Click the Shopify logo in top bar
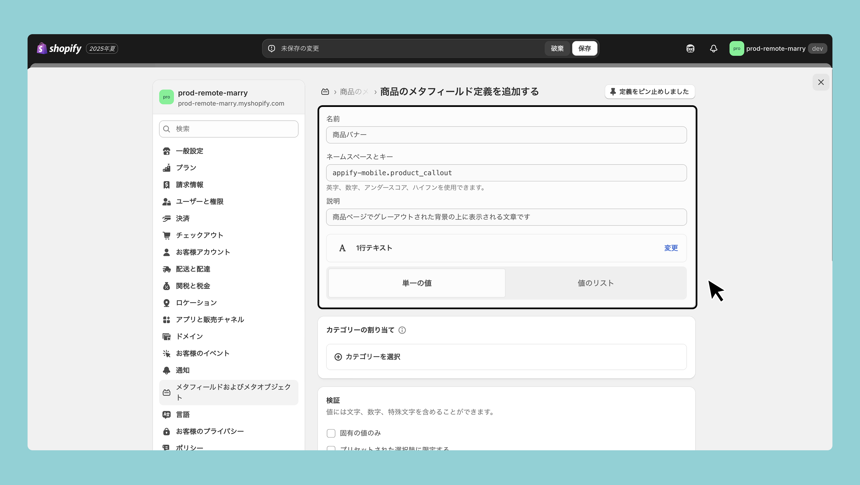The width and height of the screenshot is (860, 485). tap(59, 48)
